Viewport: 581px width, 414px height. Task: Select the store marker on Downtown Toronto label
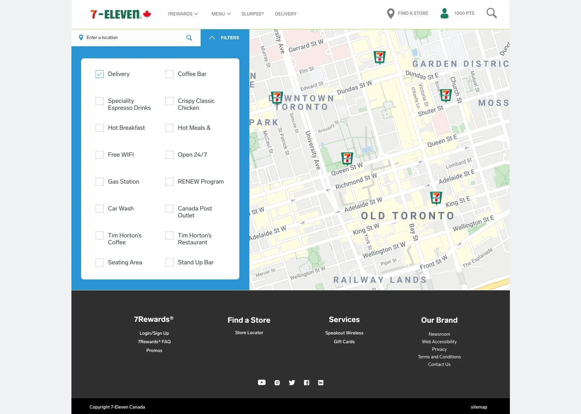coord(277,98)
